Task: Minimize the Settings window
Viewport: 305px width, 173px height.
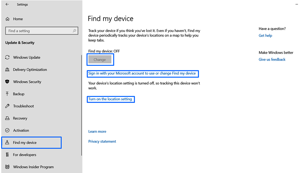Action: click(x=297, y=4)
